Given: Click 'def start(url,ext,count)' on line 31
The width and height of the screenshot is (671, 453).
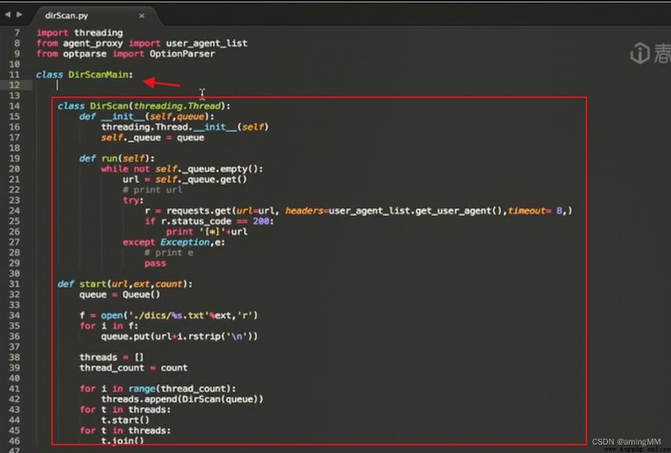Looking at the screenshot, I should (125, 284).
